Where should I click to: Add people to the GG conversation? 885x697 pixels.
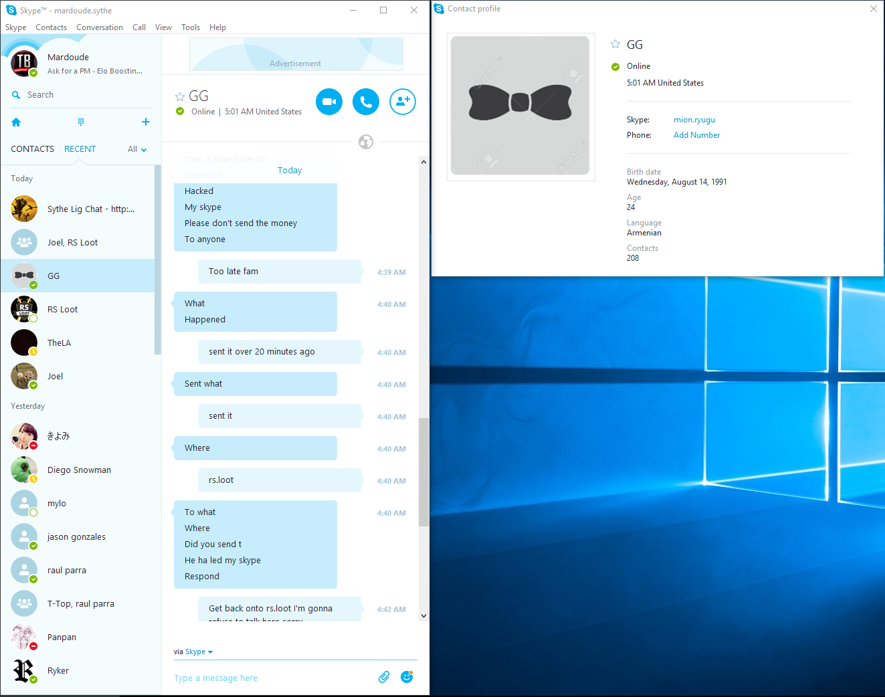pyautogui.click(x=403, y=102)
